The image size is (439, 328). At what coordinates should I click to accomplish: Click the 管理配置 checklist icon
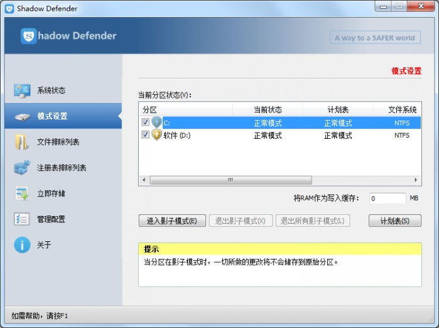pos(21,219)
